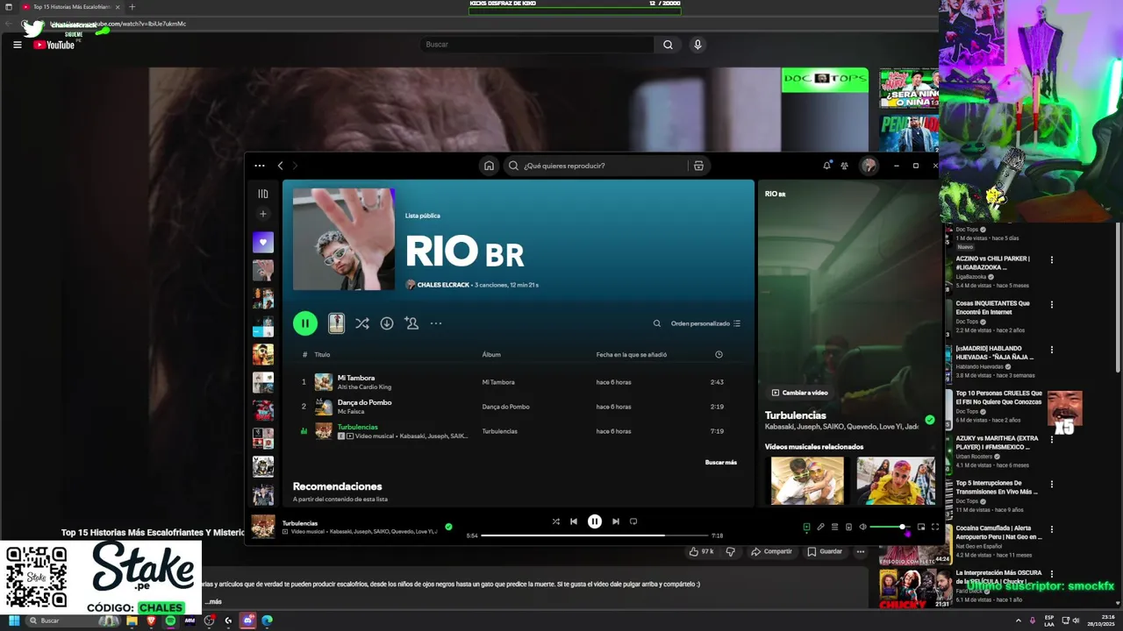Image resolution: width=1123 pixels, height=631 pixels.
Task: Open Spotify mini player
Action: (x=921, y=527)
